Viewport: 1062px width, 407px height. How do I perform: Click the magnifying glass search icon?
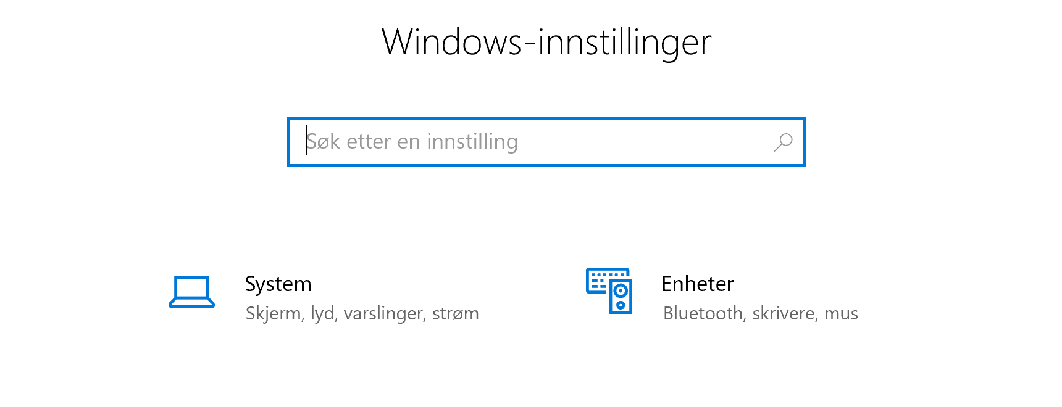(783, 142)
